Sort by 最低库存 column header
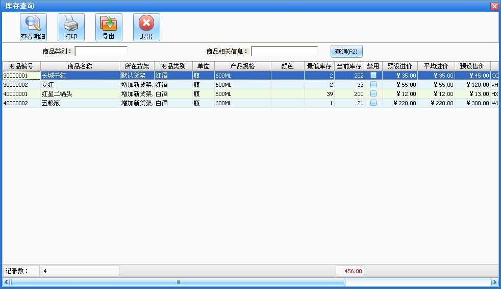This screenshot has height=289, width=501. click(319, 66)
